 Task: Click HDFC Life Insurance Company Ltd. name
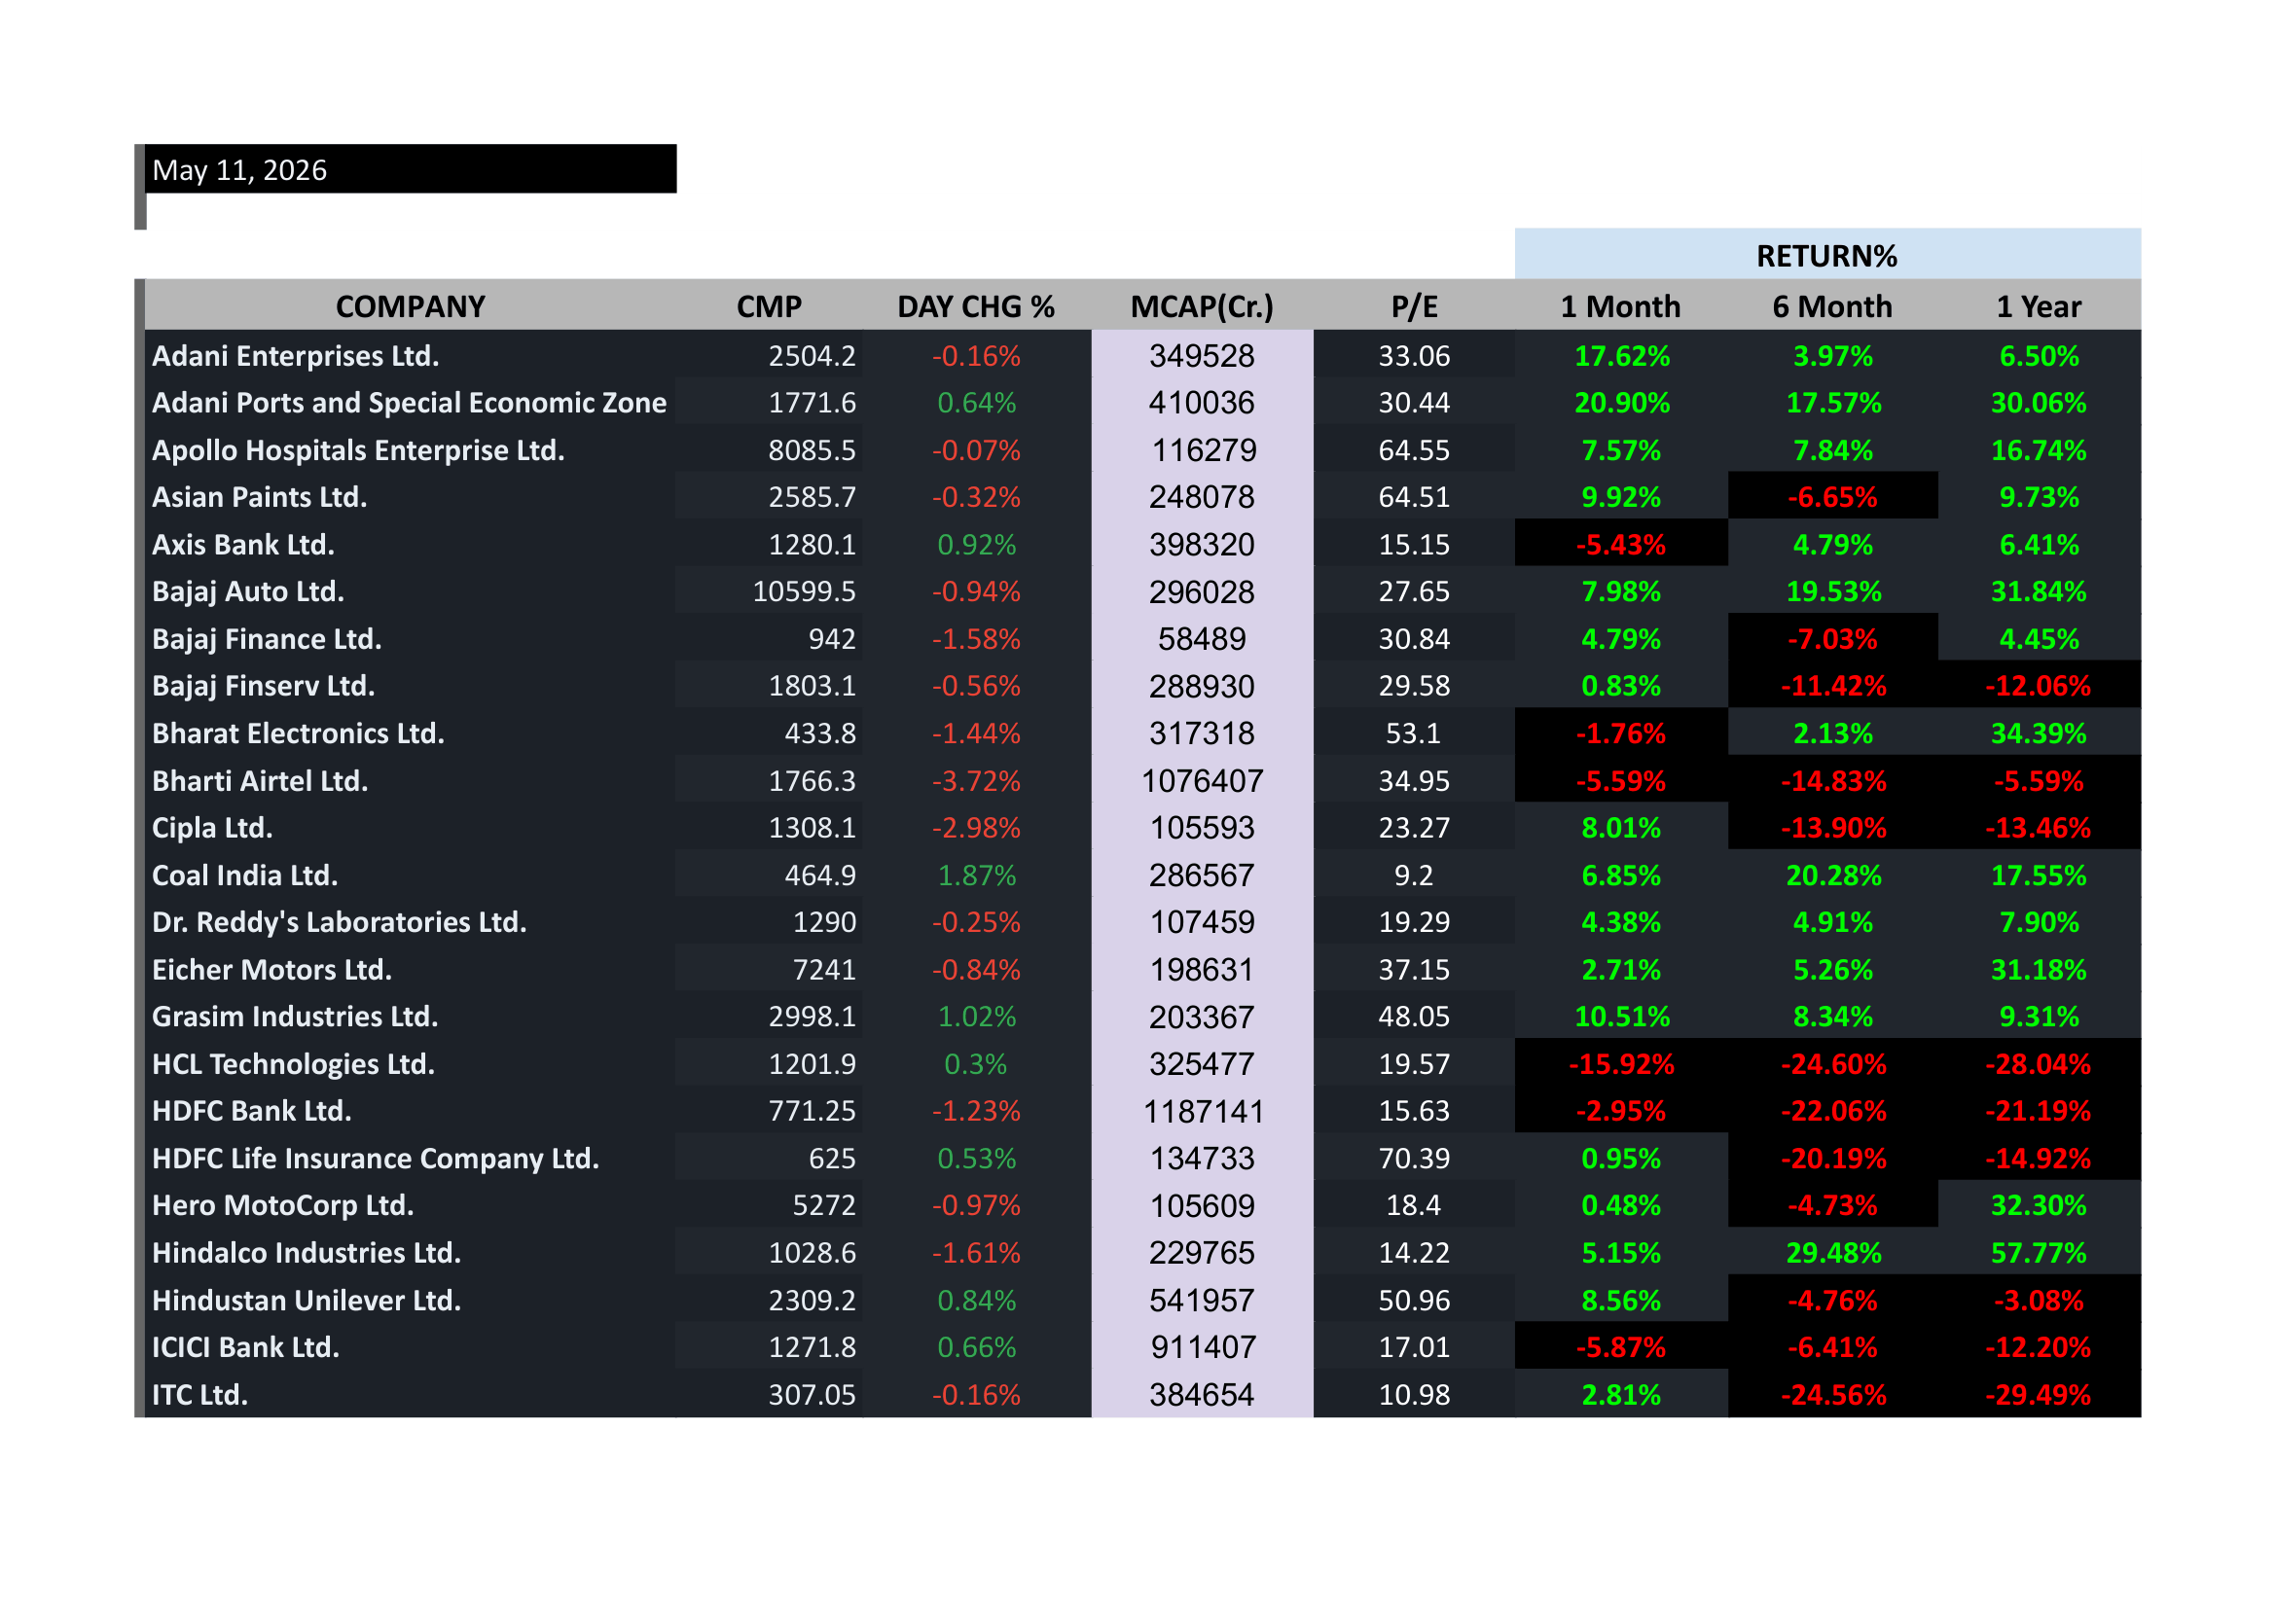(x=376, y=1159)
